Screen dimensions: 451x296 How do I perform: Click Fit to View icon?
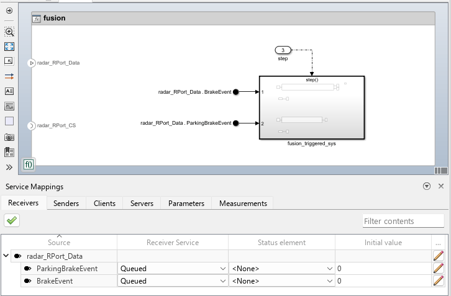9,47
